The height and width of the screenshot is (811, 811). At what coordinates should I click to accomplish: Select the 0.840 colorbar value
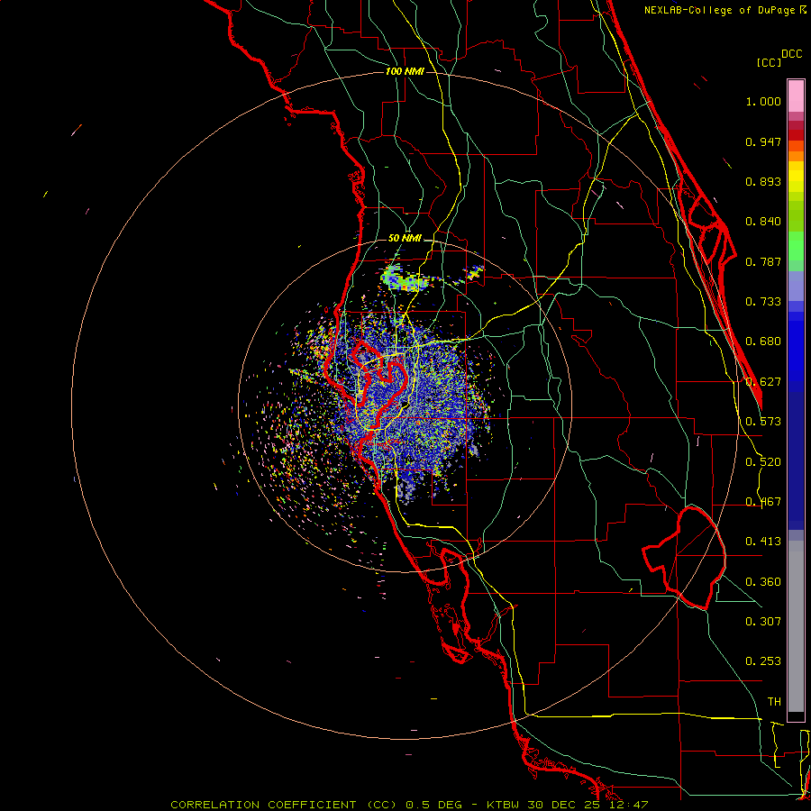click(763, 222)
